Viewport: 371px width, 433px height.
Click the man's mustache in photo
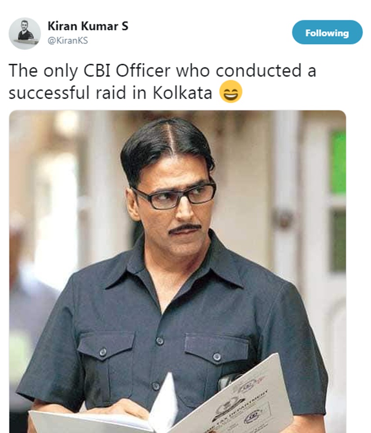point(184,229)
